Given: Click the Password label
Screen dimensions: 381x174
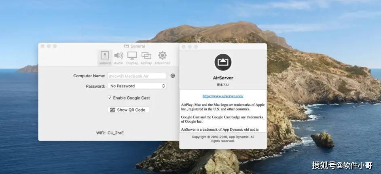Looking at the screenshot, I should tap(95, 86).
